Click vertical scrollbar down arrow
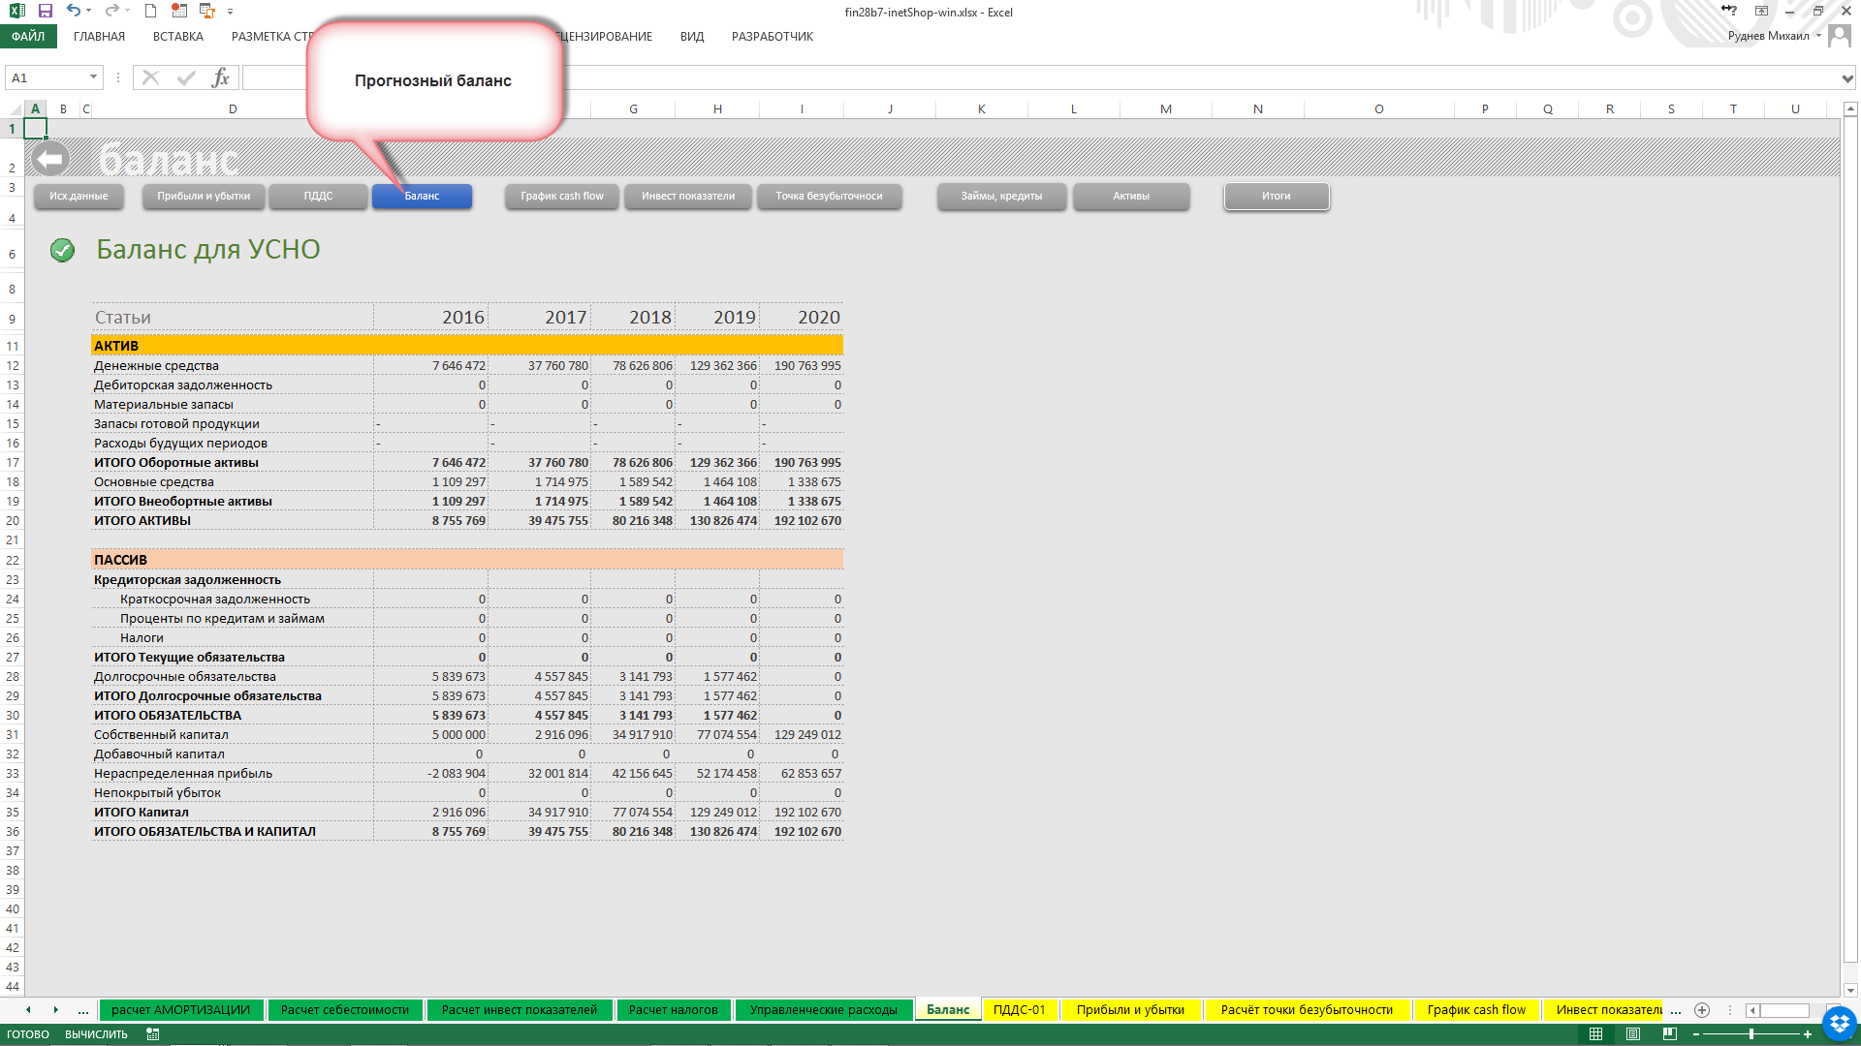This screenshot has width=1861, height=1046. (1850, 990)
